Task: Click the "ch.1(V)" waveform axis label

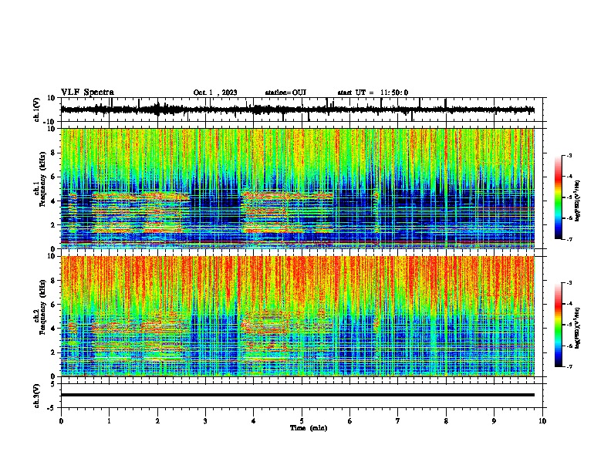Action: [x=37, y=110]
